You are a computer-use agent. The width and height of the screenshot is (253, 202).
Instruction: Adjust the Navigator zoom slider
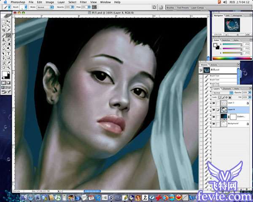[237, 35]
